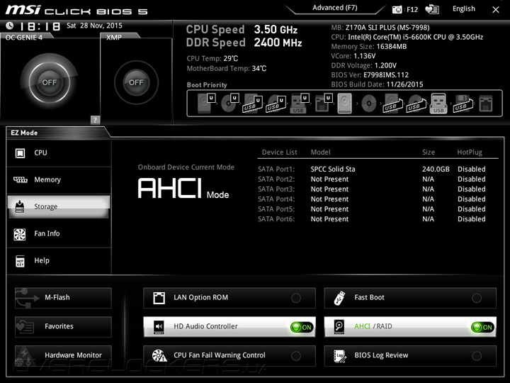Screen dimensions: 510x383
Task: Click the MotherBoard Temp 34°C reading
Action: click(227, 69)
